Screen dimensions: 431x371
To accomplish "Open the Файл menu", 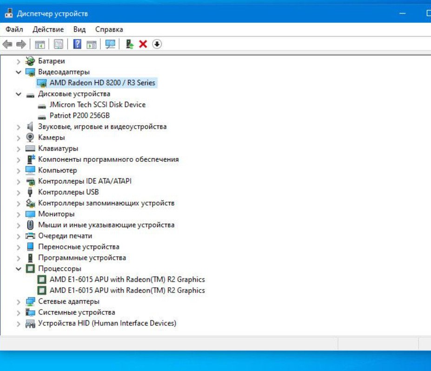I will coord(14,29).
